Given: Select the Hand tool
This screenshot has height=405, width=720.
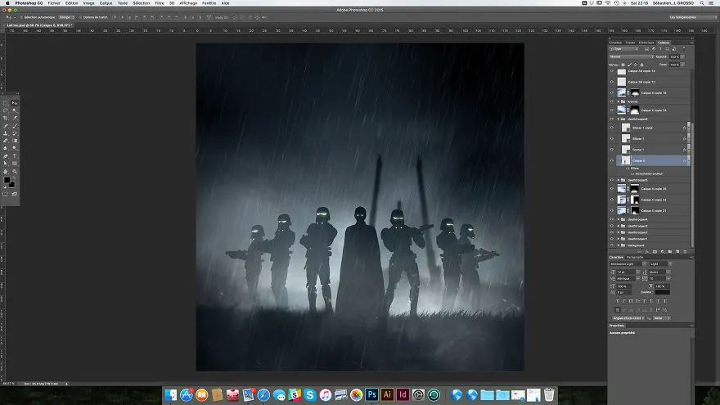Looking at the screenshot, I should click(6, 171).
